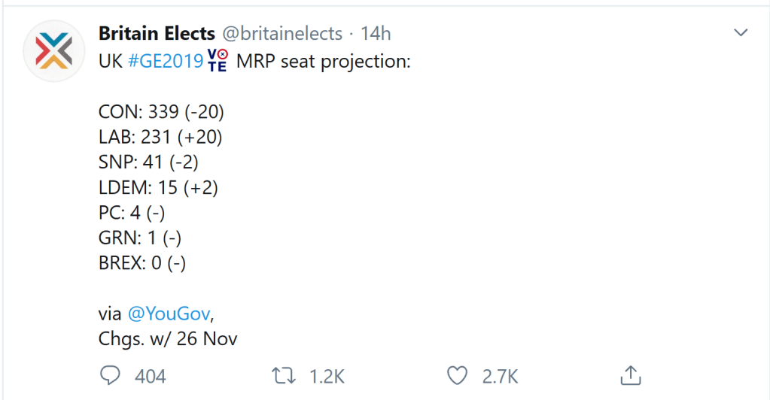Like the tweet with the heart icon

point(457,375)
